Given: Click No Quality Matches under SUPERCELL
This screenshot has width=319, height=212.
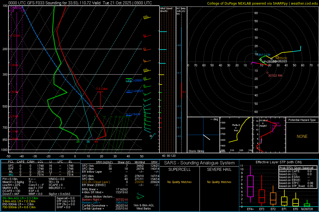Looking at the screenshot, I should [x=180, y=182].
